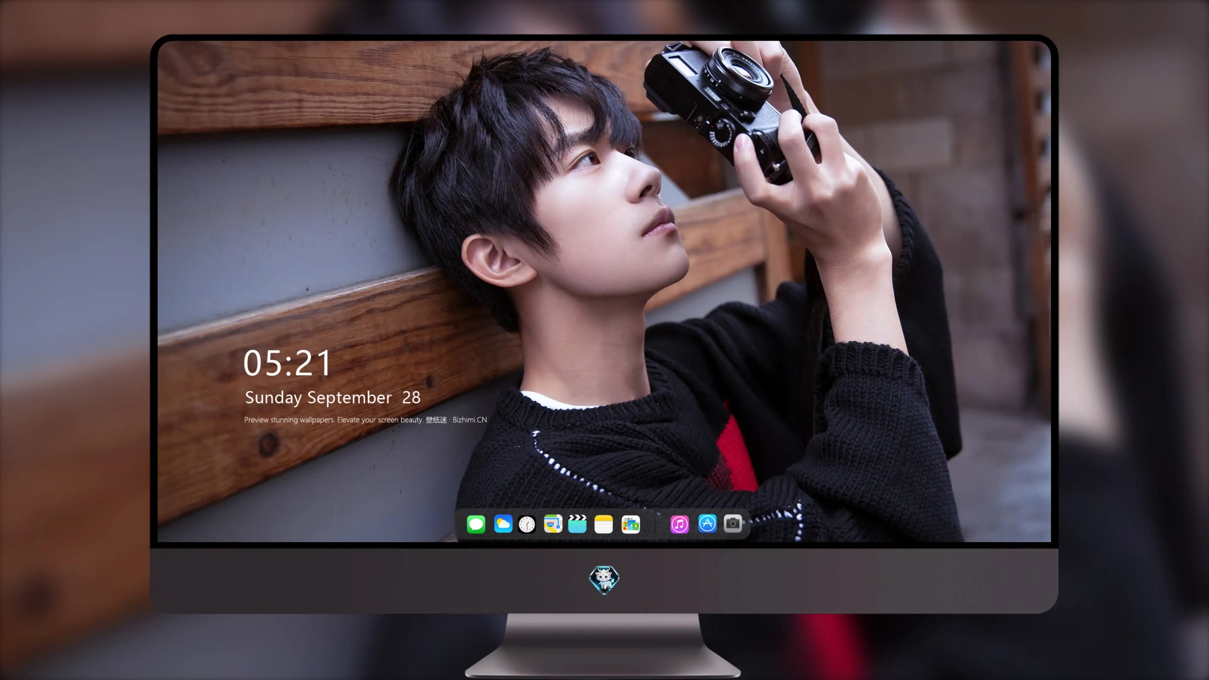Launch the Weather app from the dock
Viewport: 1209px width, 680px height.
click(503, 524)
